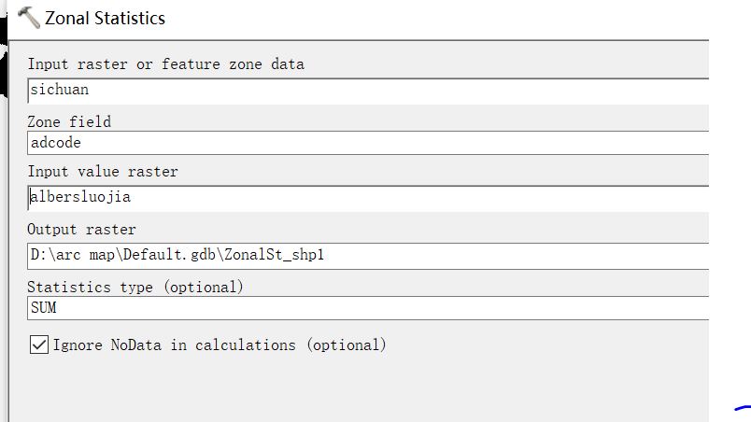Click inside the Output raster path field
Screen dimensions: 751x422
tap(368, 256)
